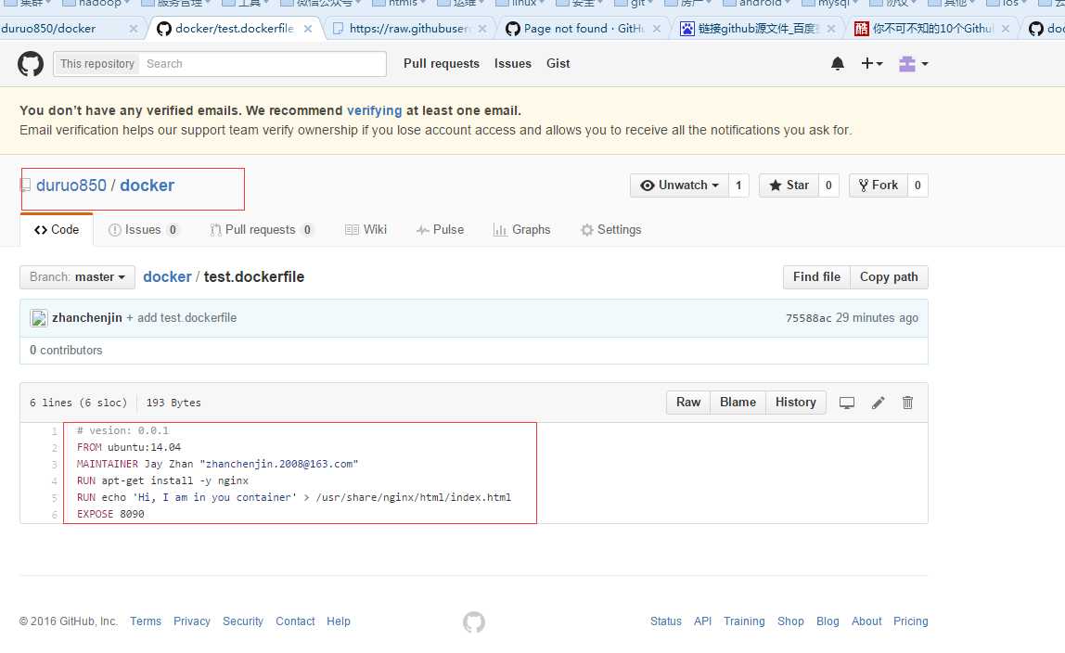Screen dimensions: 1065x653
Task: Open Gist in the top navigation
Action: 558,64
